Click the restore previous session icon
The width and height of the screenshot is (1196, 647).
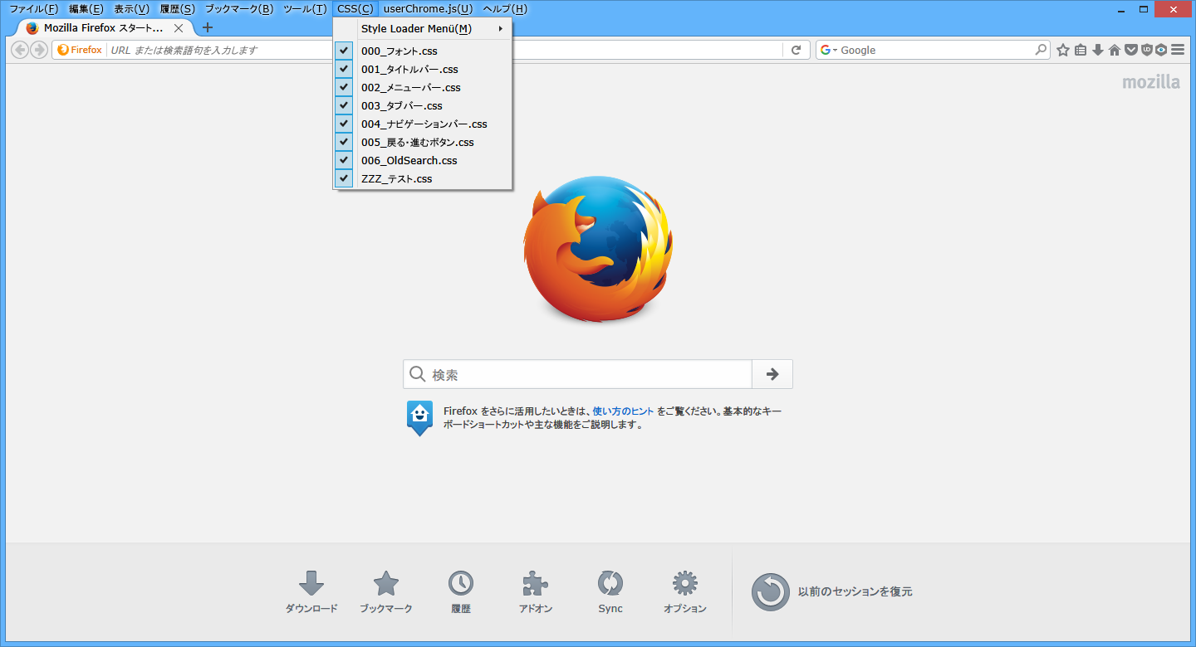771,592
